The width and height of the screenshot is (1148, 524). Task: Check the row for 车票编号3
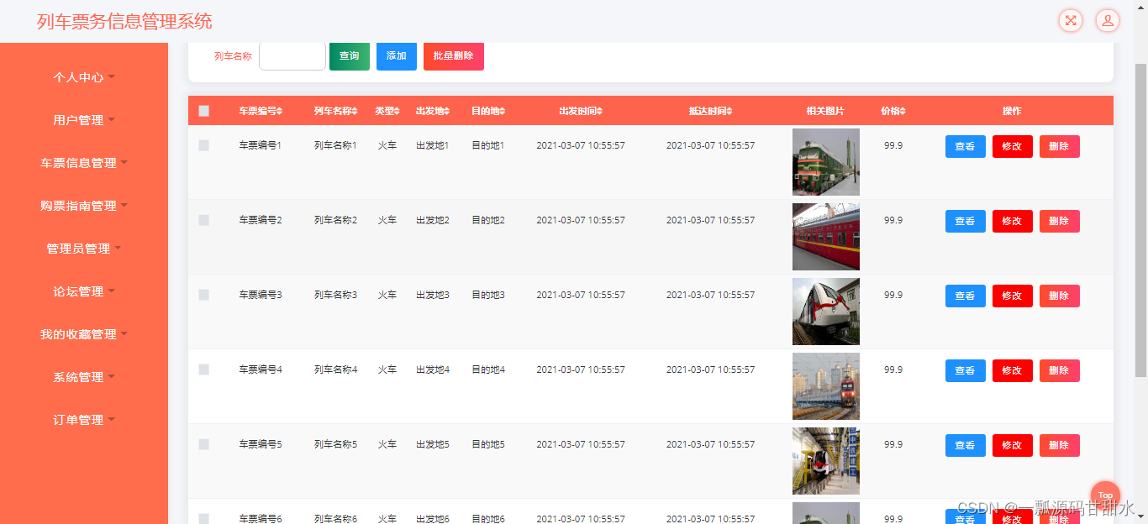(204, 295)
